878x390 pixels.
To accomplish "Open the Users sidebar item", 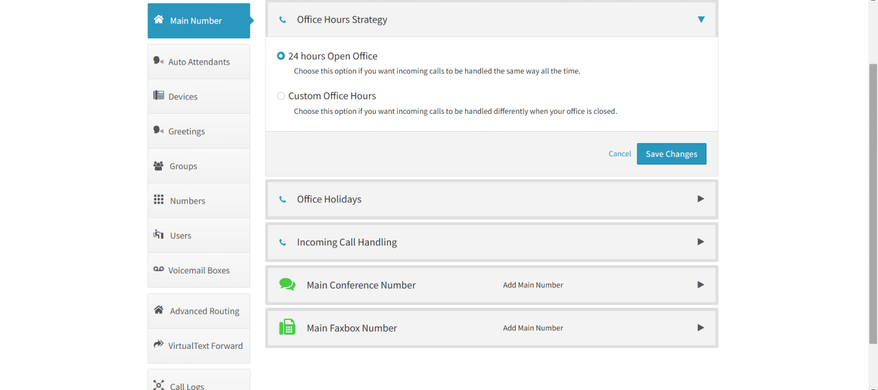I will click(199, 236).
